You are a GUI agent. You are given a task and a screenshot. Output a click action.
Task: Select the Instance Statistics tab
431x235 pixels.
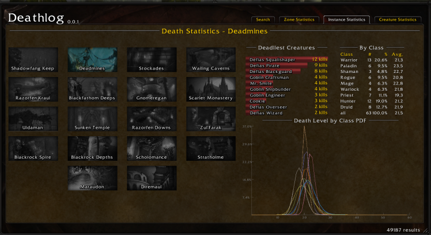(346, 20)
